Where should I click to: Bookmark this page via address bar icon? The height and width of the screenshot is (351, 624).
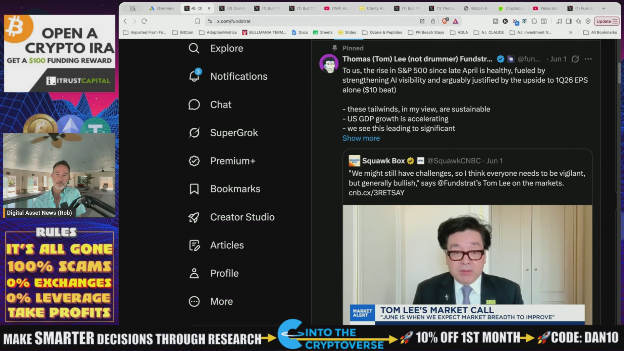click(197, 21)
